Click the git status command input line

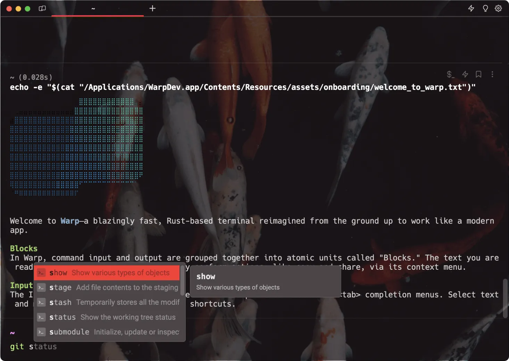(x=34, y=346)
